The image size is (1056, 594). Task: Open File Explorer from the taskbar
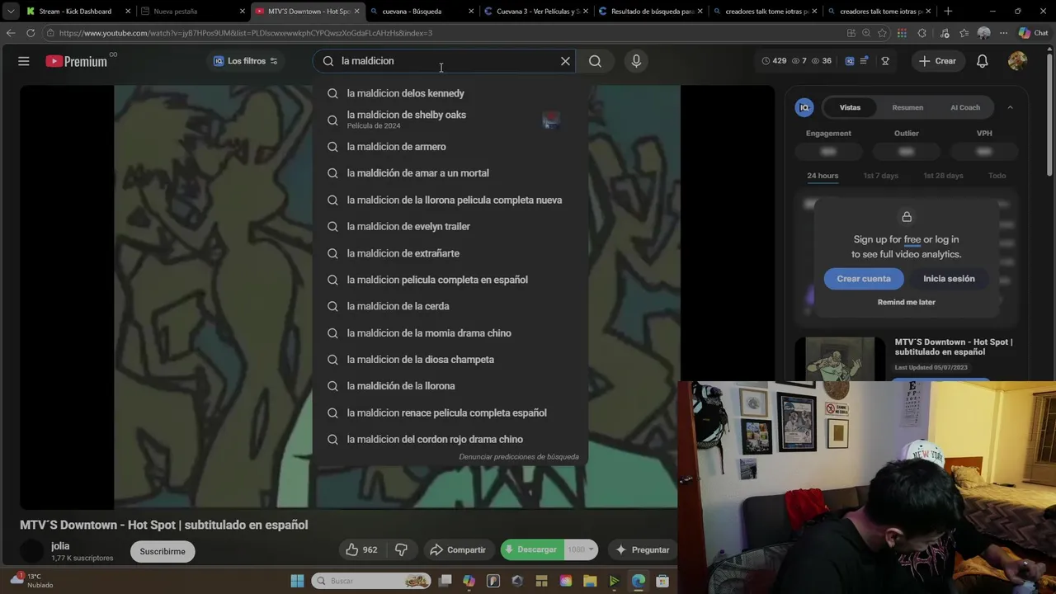pyautogui.click(x=590, y=581)
